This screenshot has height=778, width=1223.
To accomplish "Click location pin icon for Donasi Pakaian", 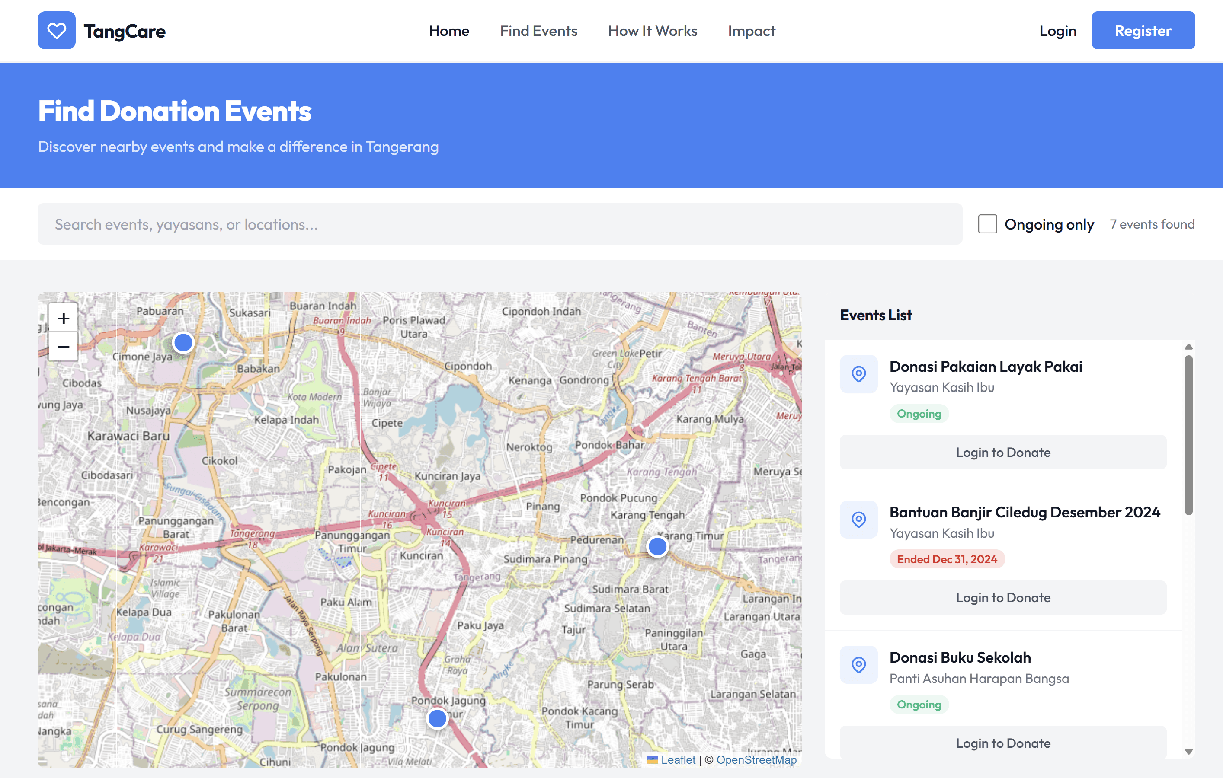I will tap(858, 374).
